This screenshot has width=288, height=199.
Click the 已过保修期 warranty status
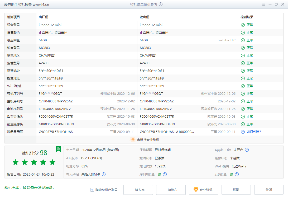tap(163, 150)
